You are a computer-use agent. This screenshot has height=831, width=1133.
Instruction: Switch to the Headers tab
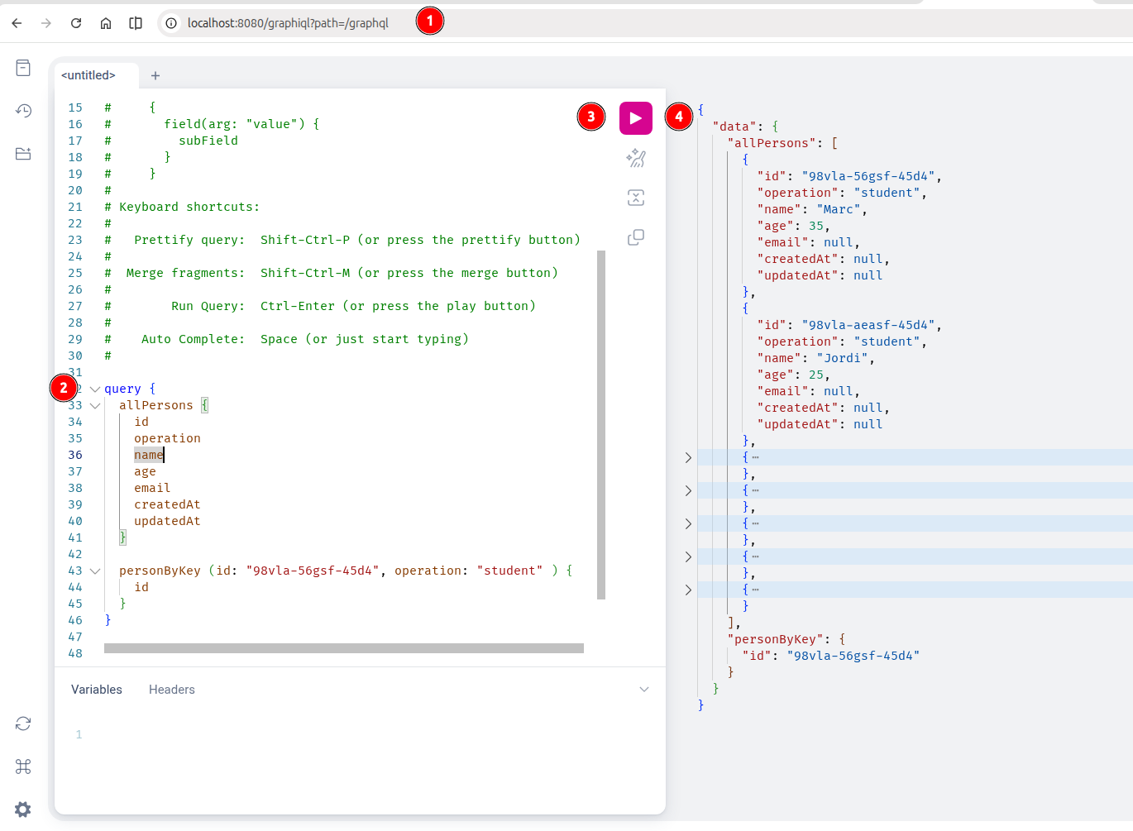[x=171, y=690]
